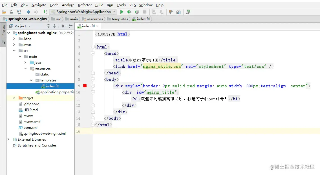Close the index.ftl editor tab
This screenshot has height=175, width=320.
point(97,26)
